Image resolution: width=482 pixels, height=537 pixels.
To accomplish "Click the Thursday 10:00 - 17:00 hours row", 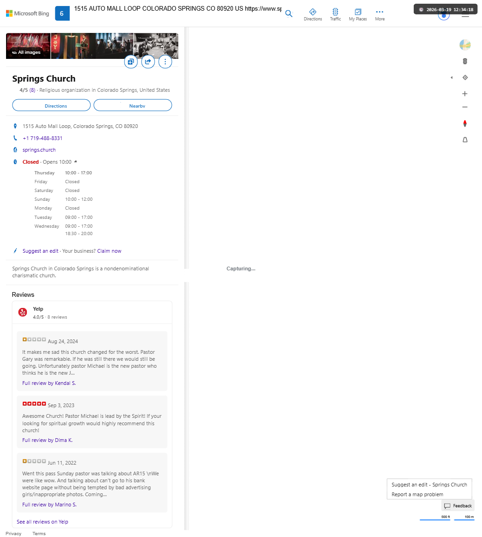I will click(x=63, y=173).
